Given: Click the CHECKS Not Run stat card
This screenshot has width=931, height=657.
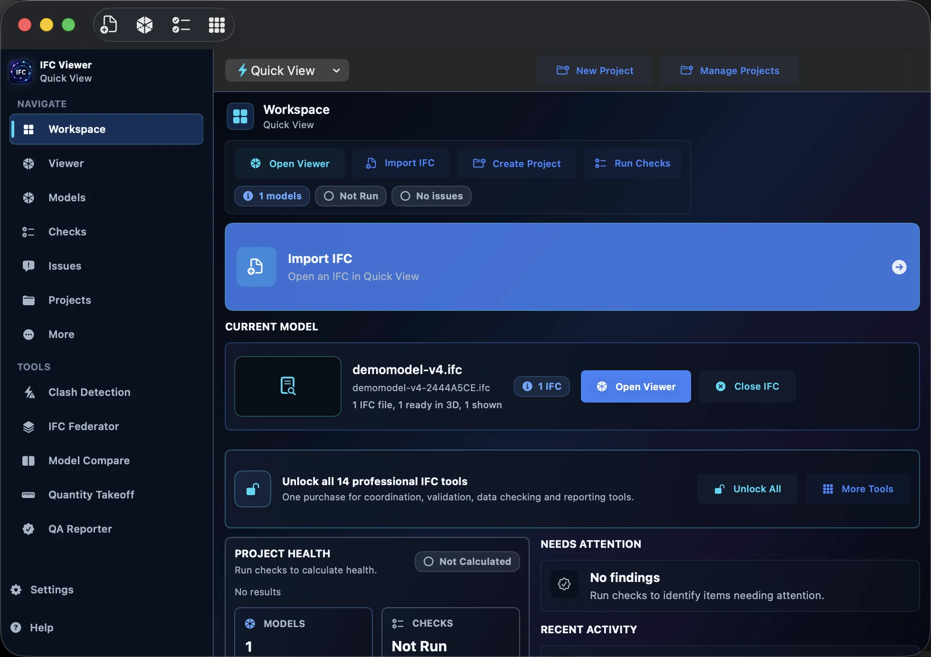Looking at the screenshot, I should tap(451, 632).
